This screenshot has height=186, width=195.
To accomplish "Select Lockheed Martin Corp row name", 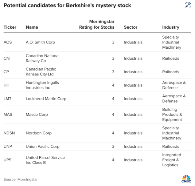I will pos(46,99).
